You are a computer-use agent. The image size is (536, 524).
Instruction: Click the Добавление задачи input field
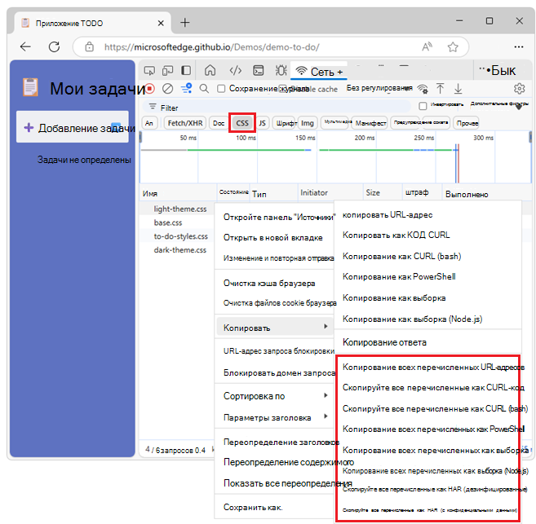click(73, 127)
